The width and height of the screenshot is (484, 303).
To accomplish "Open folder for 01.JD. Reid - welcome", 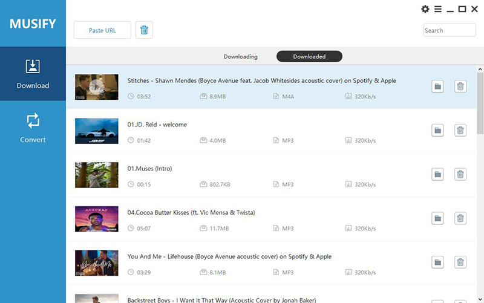I will pyautogui.click(x=437, y=130).
